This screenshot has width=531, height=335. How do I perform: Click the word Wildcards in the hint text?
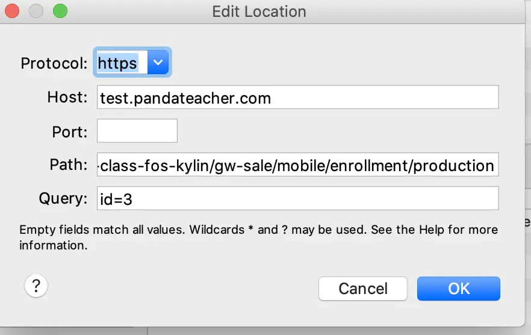coord(217,230)
